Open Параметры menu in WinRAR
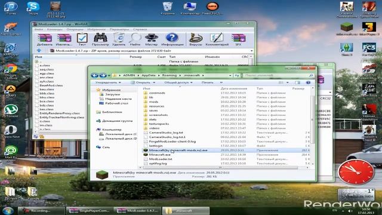The height and width of the screenshot is (215, 382). pos(119,29)
